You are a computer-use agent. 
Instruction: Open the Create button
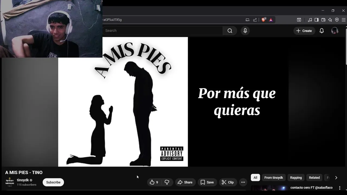click(304, 31)
